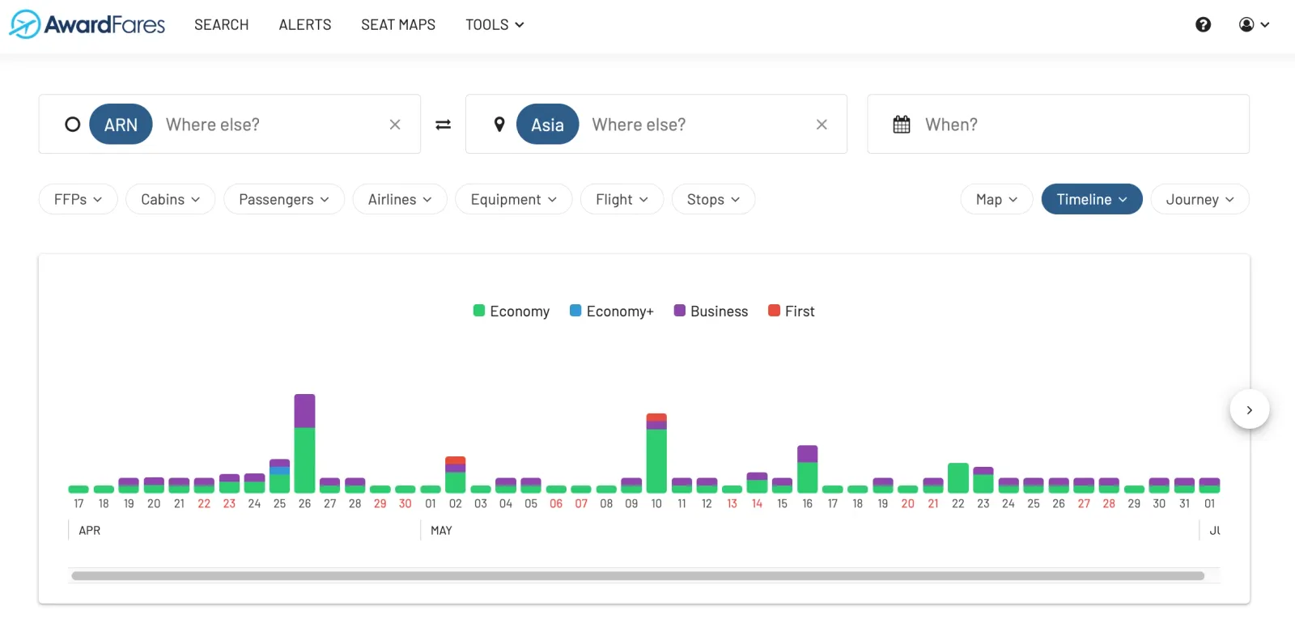Viewport: 1295px width, 636px height.
Task: Click the 'When?' date input
Action: click(1058, 124)
